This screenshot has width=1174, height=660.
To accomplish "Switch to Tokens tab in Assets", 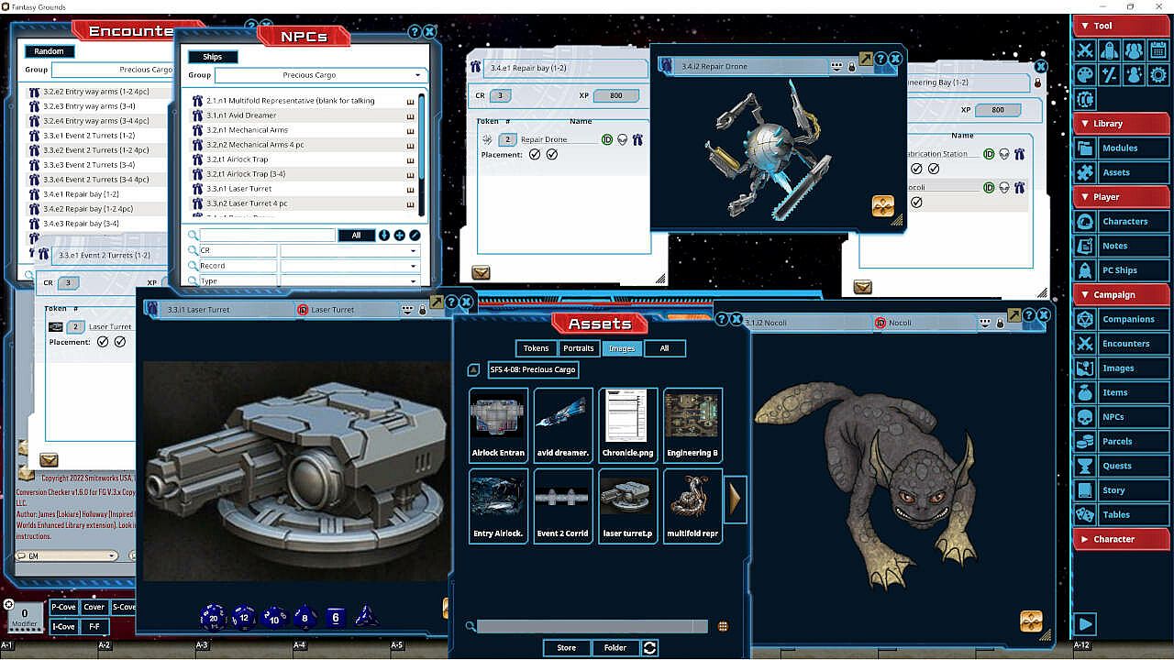I will (x=537, y=348).
